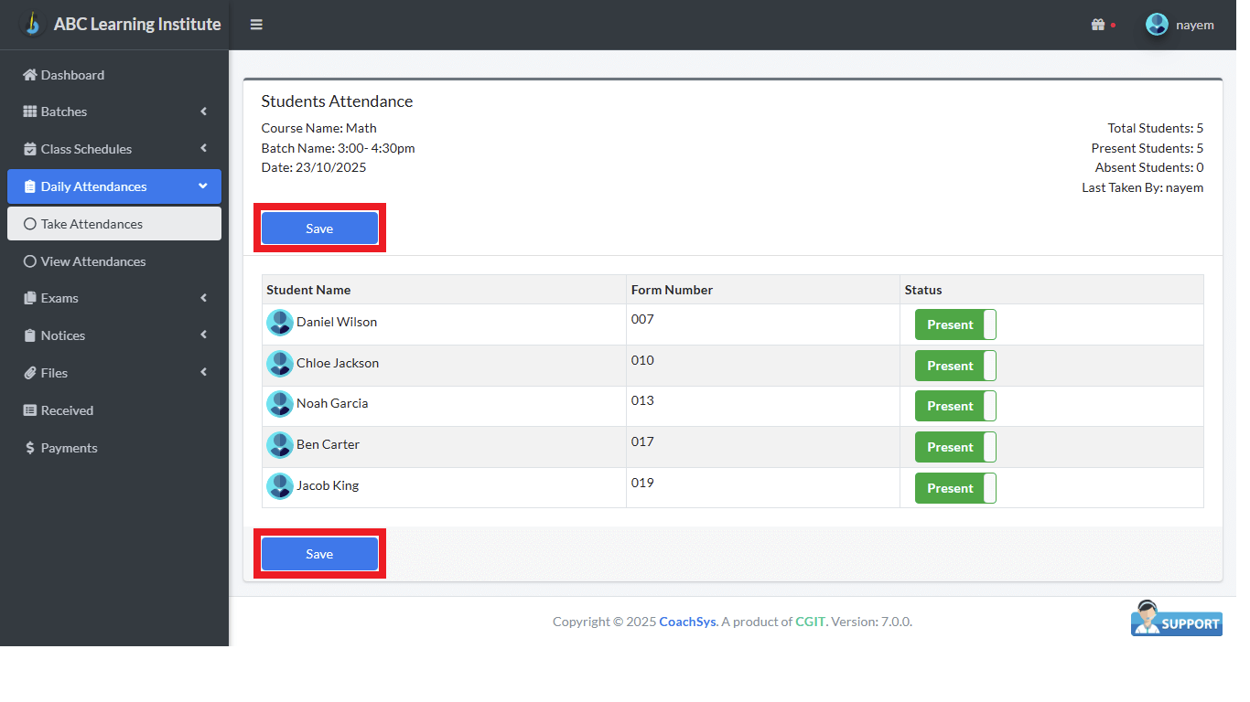Click the hamburger menu icon in header

256,25
